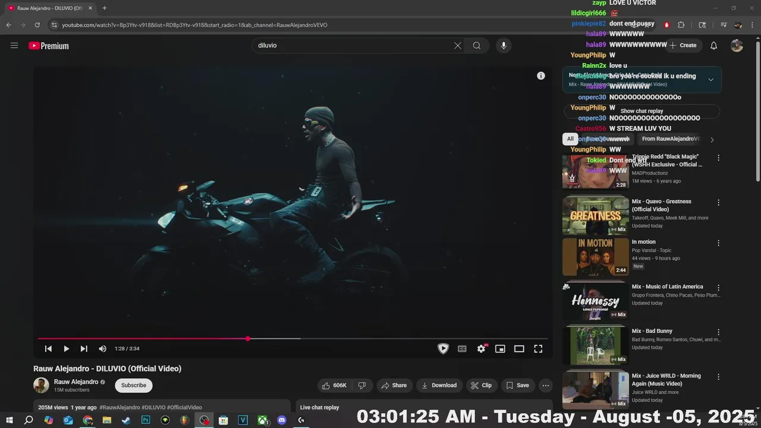This screenshot has height=428, width=761.
Task: Show chat replay
Action: pyautogui.click(x=641, y=111)
